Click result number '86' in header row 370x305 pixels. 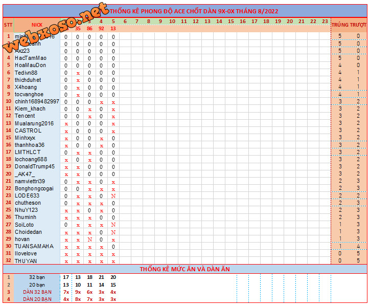(x=89, y=29)
